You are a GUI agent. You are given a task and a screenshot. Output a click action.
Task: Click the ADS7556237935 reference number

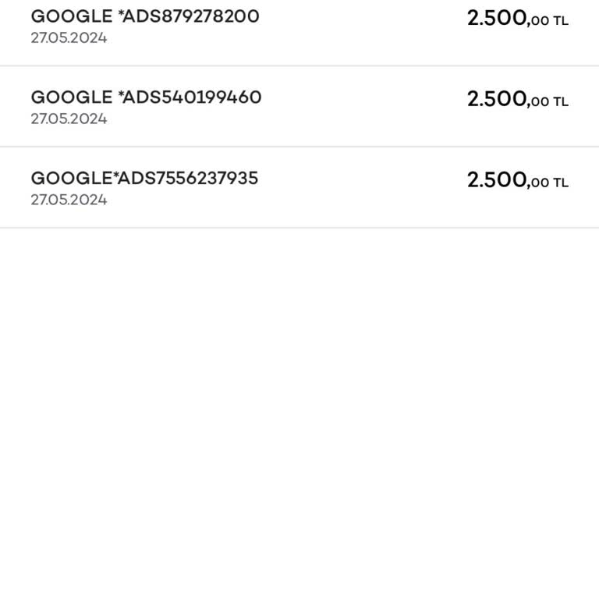click(187, 179)
